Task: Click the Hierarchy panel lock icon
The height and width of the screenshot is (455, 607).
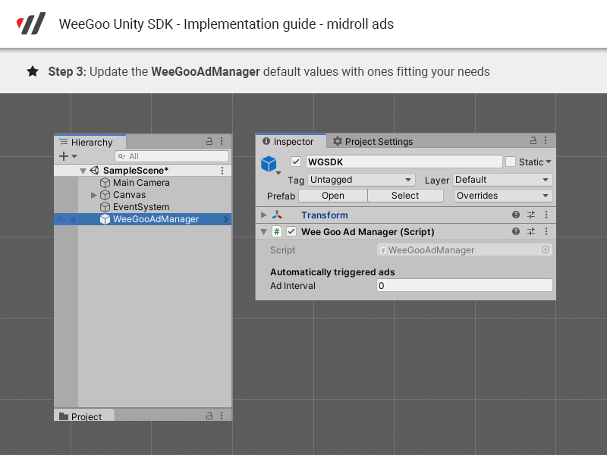Action: pos(209,142)
